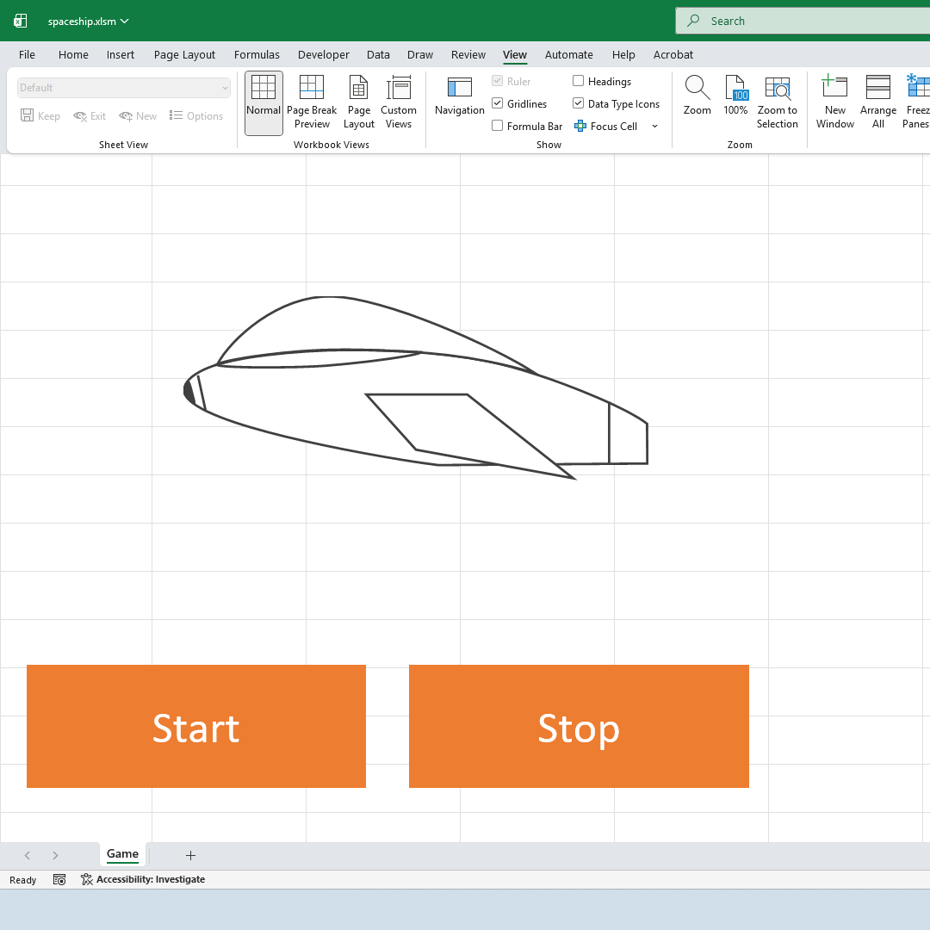Image resolution: width=930 pixels, height=930 pixels.
Task: Open the Automate menu
Action: coord(568,54)
